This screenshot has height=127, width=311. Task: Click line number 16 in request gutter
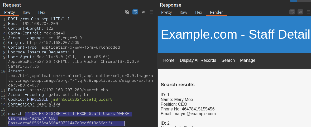[3, 114]
